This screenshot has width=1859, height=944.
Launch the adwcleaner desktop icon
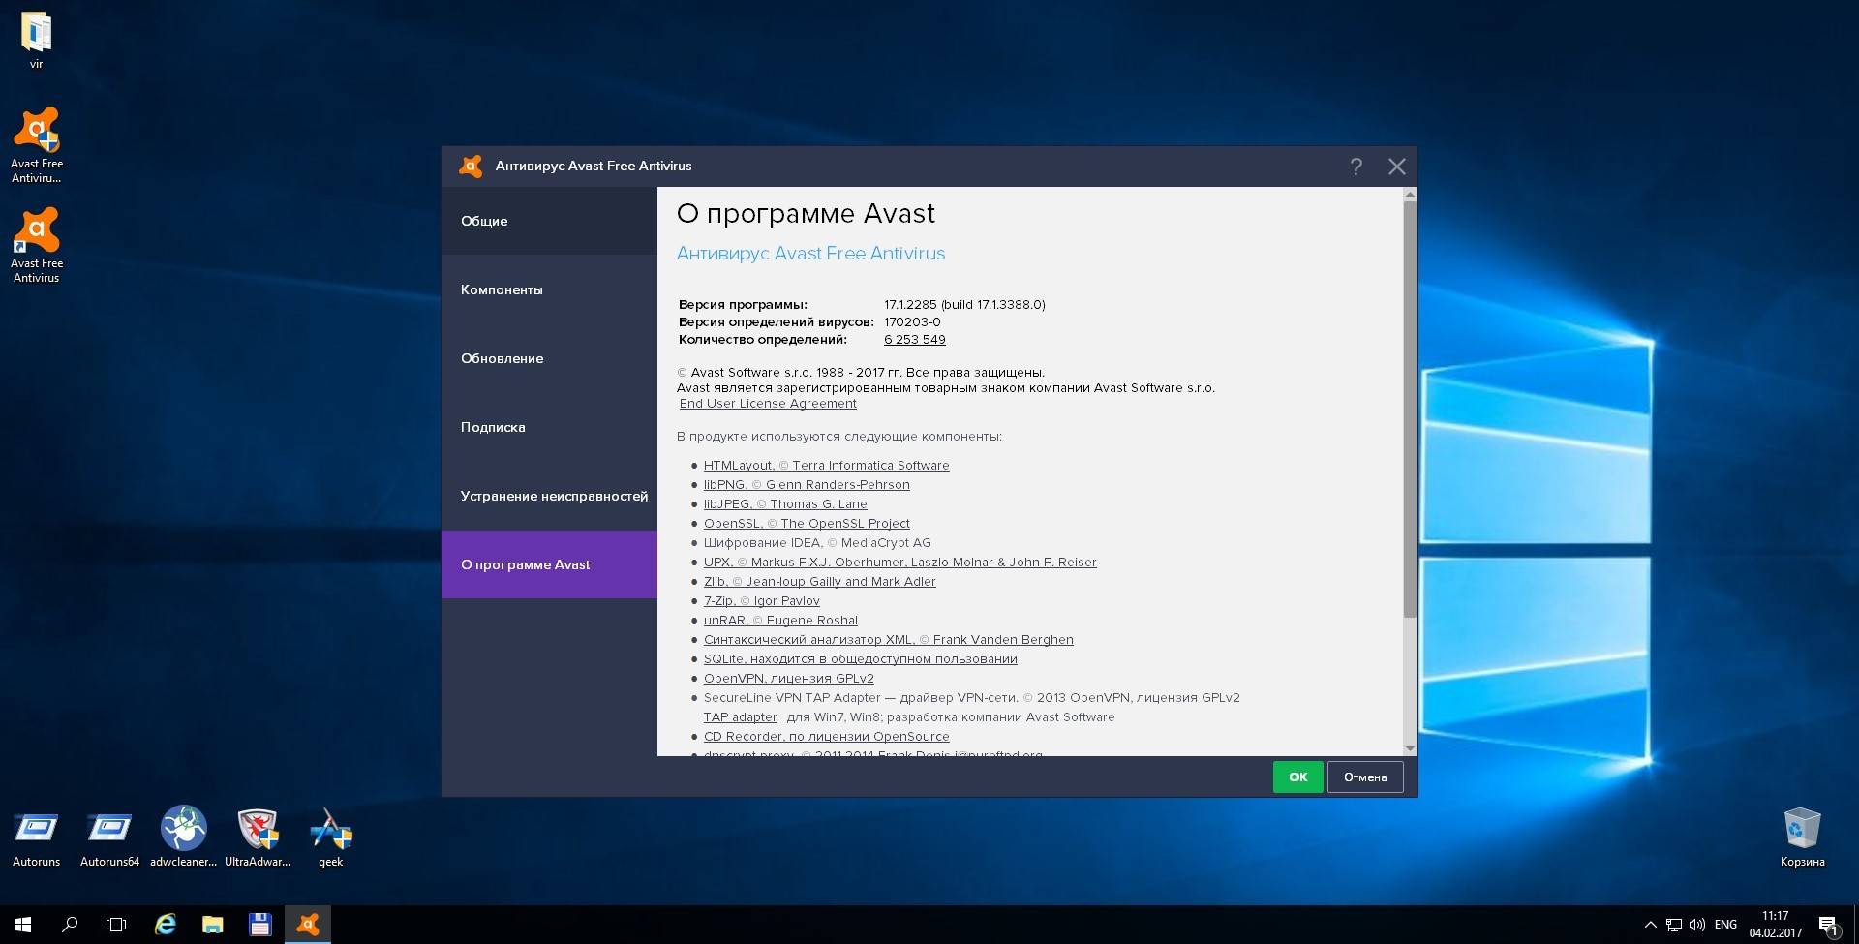pos(183,837)
